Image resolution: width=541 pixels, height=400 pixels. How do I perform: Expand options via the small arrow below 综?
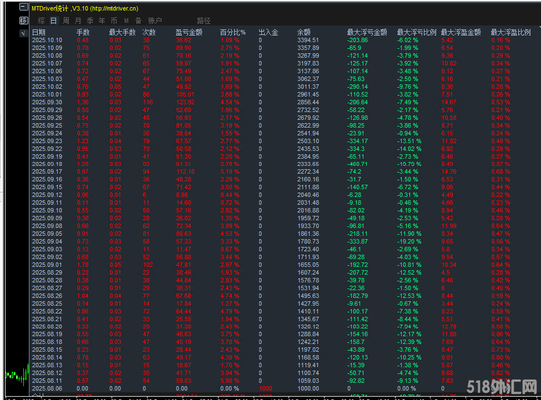(x=25, y=33)
